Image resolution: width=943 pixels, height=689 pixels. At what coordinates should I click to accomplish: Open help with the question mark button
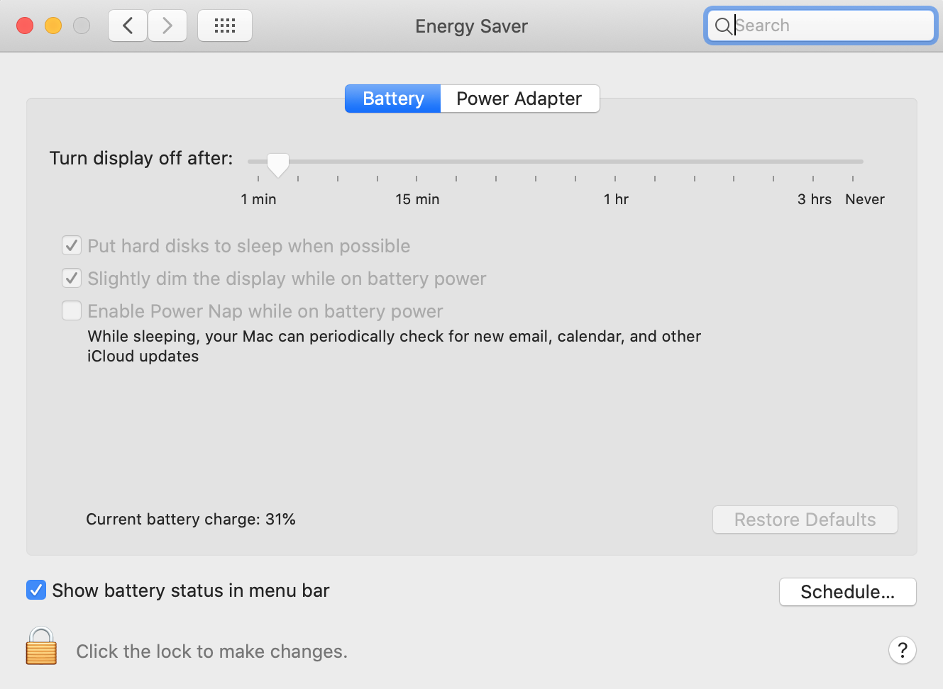(x=903, y=650)
